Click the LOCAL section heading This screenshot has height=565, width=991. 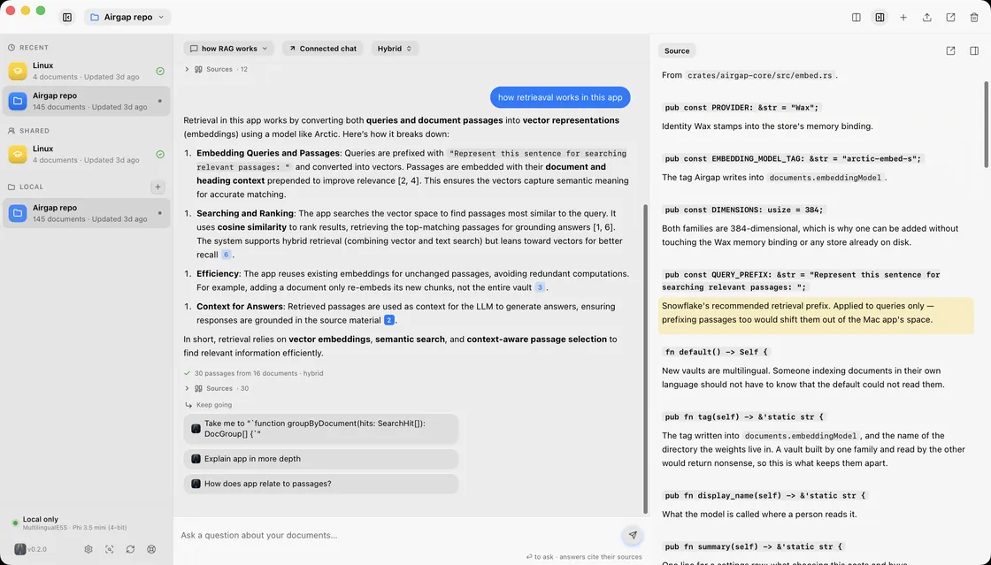point(31,187)
